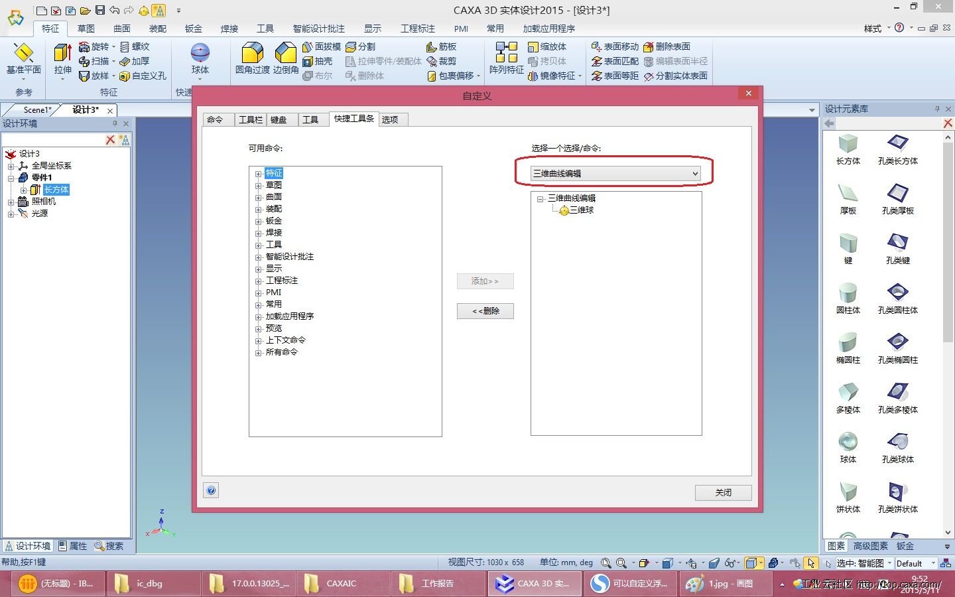Viewport: 955px width, 597px height.
Task: Click the 关闭 button in dialog
Action: (724, 493)
